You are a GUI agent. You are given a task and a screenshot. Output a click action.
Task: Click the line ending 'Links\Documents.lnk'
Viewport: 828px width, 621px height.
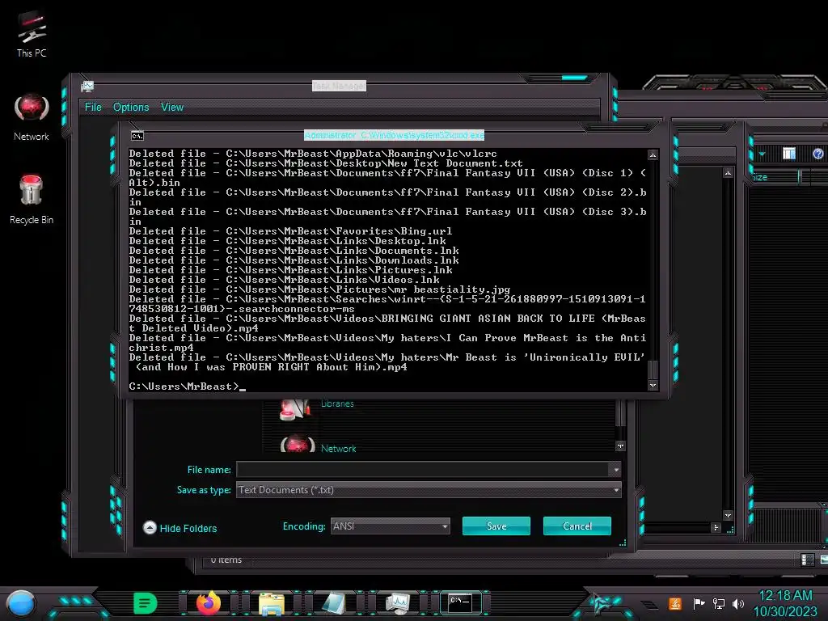294,251
